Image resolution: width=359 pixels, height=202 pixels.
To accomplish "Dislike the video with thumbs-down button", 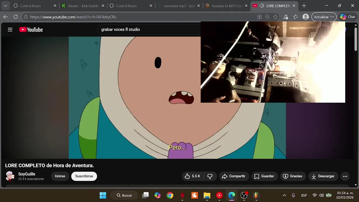I will pos(210,176).
